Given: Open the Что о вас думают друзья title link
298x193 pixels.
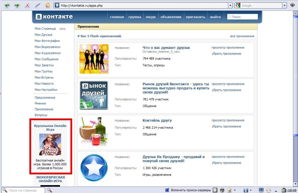Looking at the screenshot, I should [x=166, y=47].
